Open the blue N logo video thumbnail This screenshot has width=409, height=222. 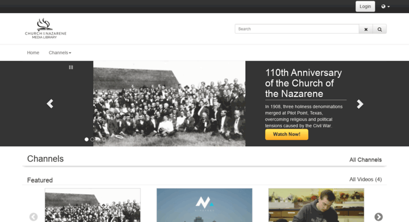click(x=204, y=205)
